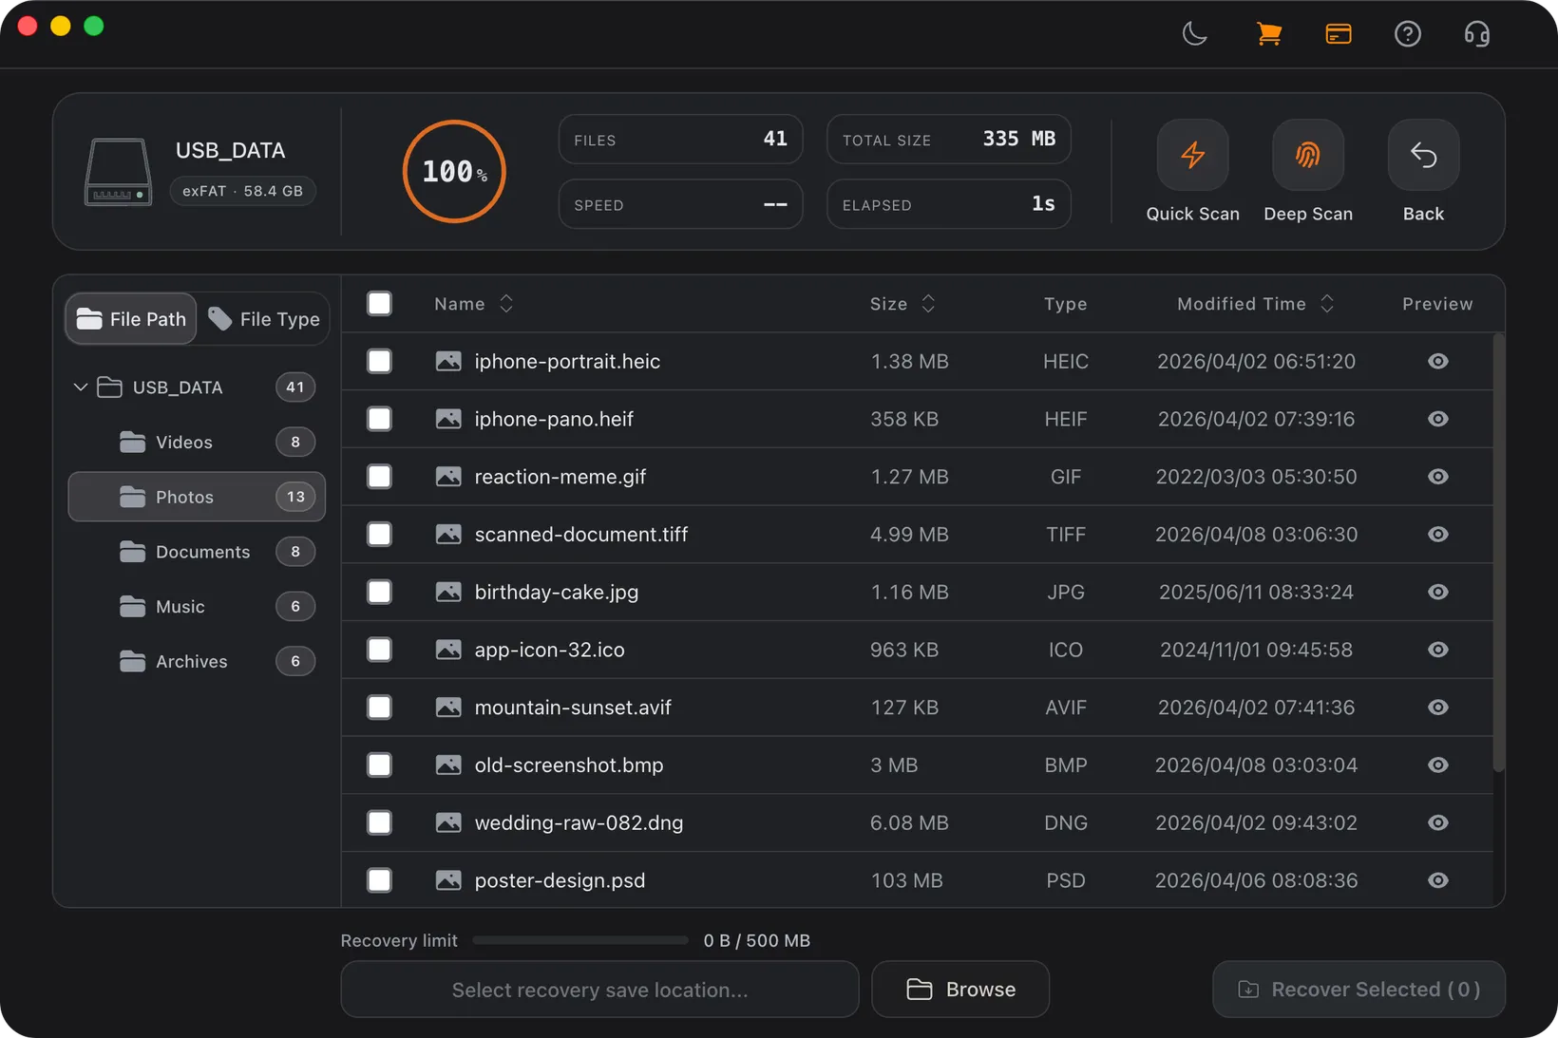Go Back with the return arrow
The height and width of the screenshot is (1038, 1558).
[x=1423, y=155]
